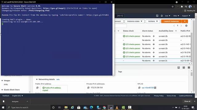The width and height of the screenshot is (197, 110).
Task: Open the Windows Start menu
Action: pyautogui.click(x=3, y=107)
